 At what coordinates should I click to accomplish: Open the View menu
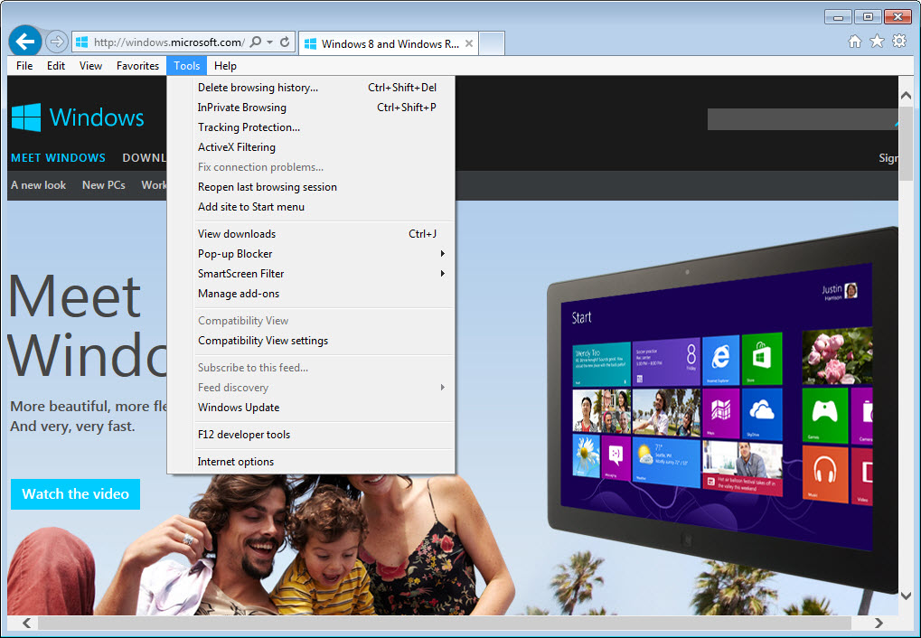pyautogui.click(x=90, y=66)
